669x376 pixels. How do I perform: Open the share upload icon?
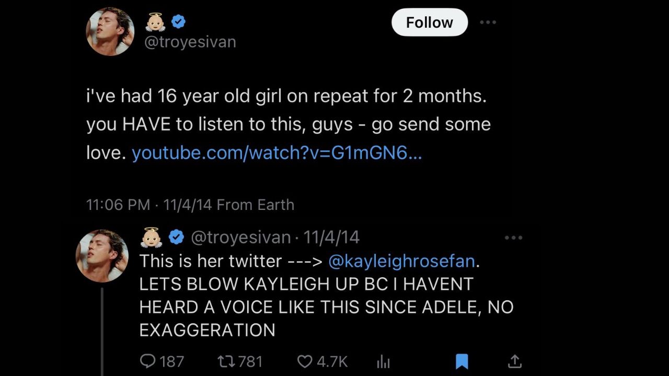click(x=515, y=361)
